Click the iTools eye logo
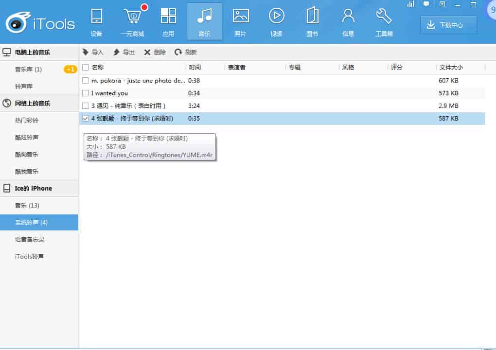 coord(18,23)
